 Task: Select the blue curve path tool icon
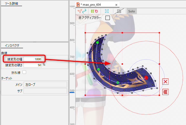(x=84, y=11)
